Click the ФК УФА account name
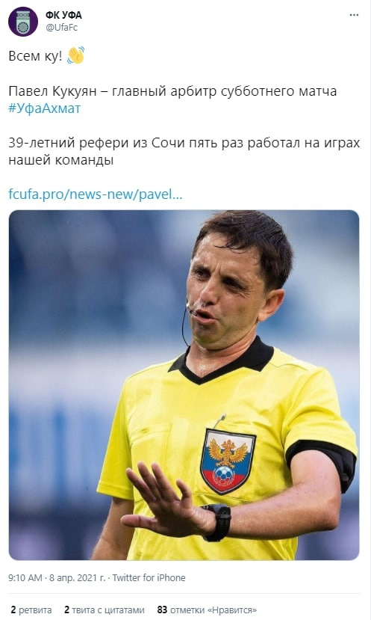Image resolution: width=371 pixels, height=620 pixels. tap(63, 15)
